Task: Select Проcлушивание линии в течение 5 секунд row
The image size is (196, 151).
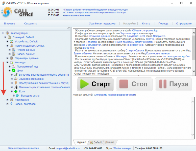Action: point(44,83)
